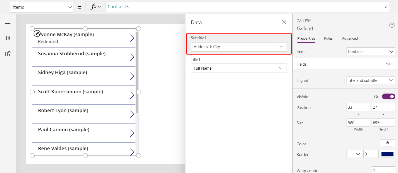Click the help question mark icon

tap(392, 25)
